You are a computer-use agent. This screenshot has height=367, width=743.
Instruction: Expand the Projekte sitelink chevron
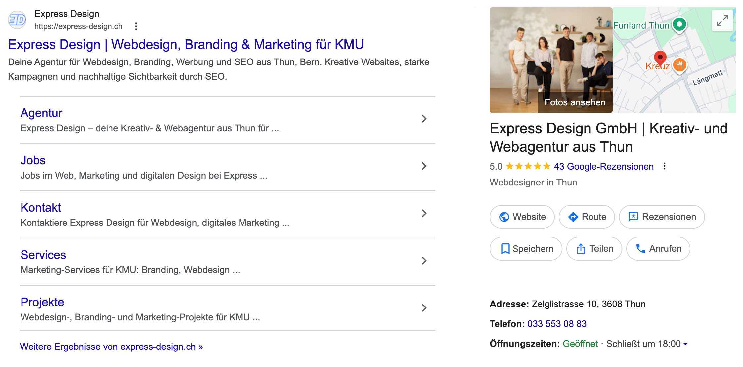(x=424, y=308)
